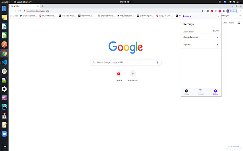243x151 pixels.
Task: Open the Google Chrome app menu in top bar
Action: point(23,2)
